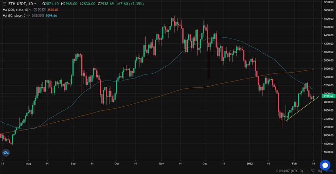This screenshot has width=336, height=174.
Task: Click the current price label 2938.69
Action: pyautogui.click(x=328, y=96)
